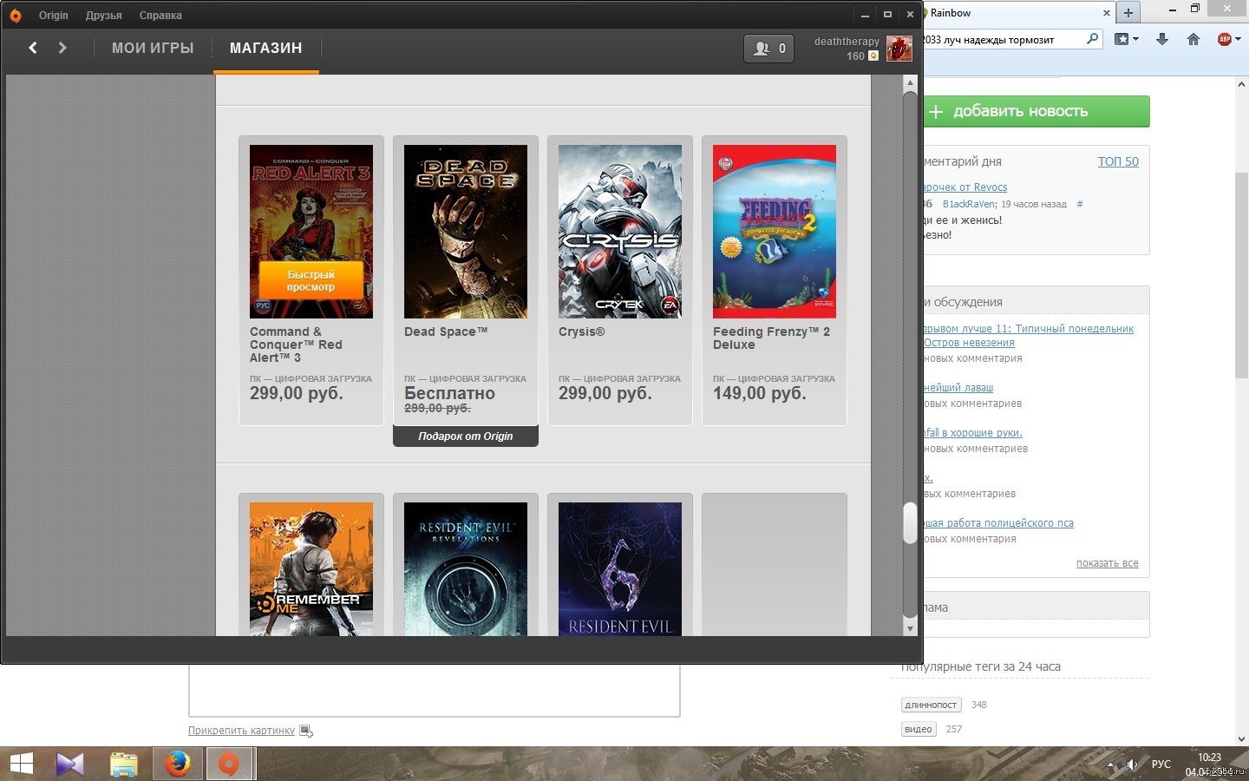1249x781 pixels.
Task: Click Dead Space Бесплатно price text
Action: point(449,393)
